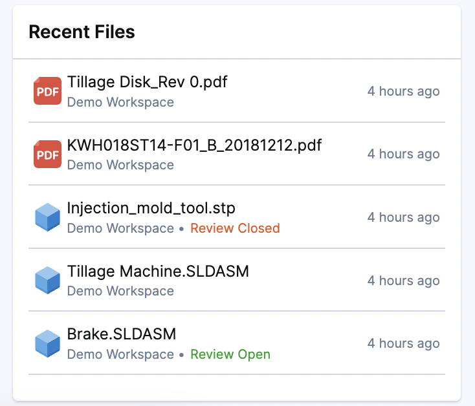Click Demo Workspace under Brake.SLDASM
This screenshot has width=475, height=406.
click(x=120, y=354)
